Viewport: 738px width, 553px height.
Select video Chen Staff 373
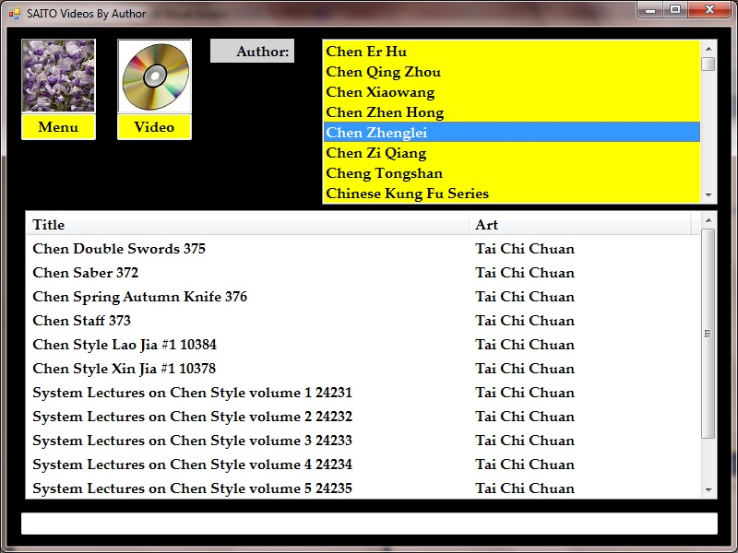point(363,320)
